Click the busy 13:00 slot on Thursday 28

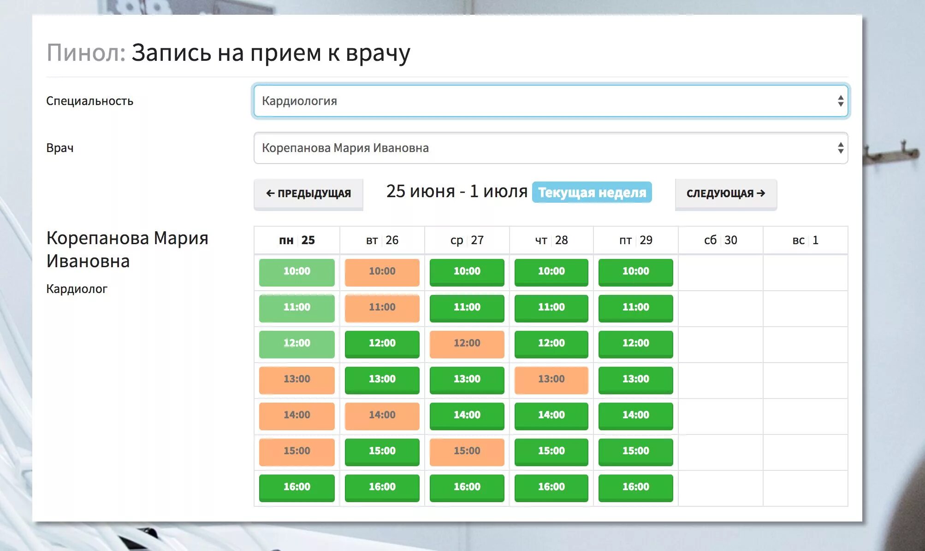point(551,380)
